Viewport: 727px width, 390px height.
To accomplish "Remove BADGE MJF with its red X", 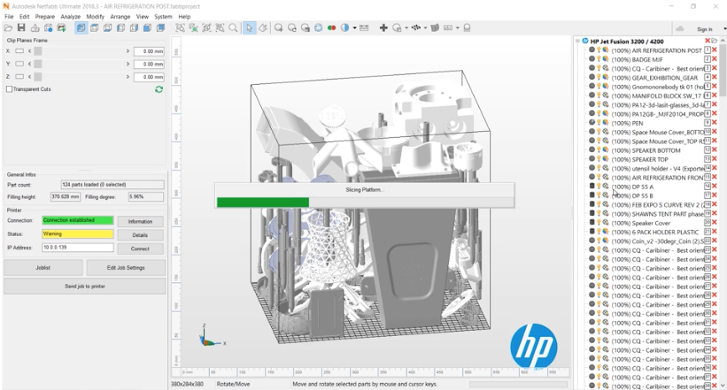I will coord(715,59).
